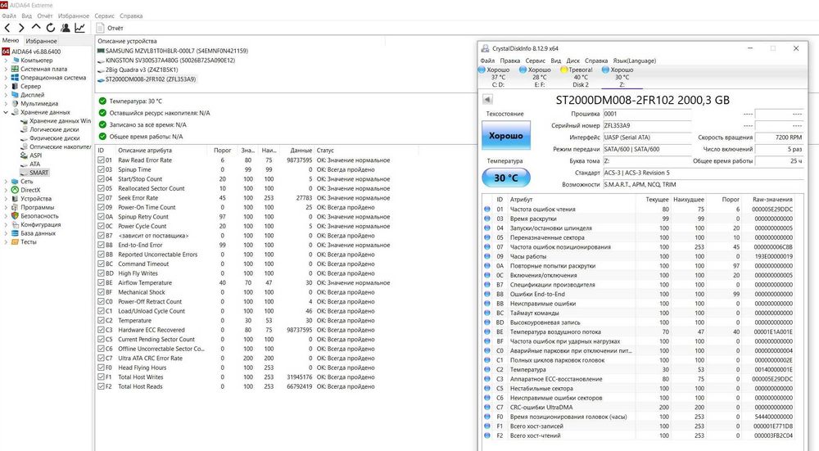This screenshot has height=451, width=819.
Task: Select the Физические диски tree item
Action: [54, 138]
